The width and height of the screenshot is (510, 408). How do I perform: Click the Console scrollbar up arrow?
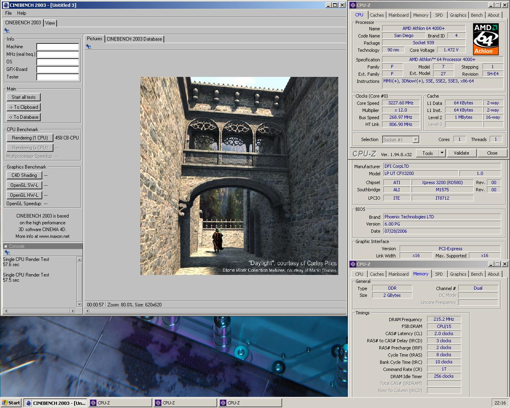pos(79,259)
